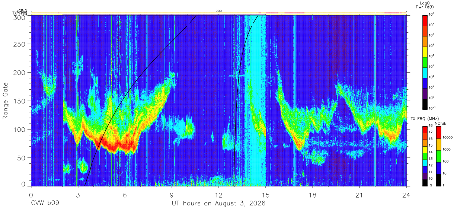This screenshot has height=211, width=457.
Task: Click the '21' tick on UT hours axis
Action: (359, 195)
